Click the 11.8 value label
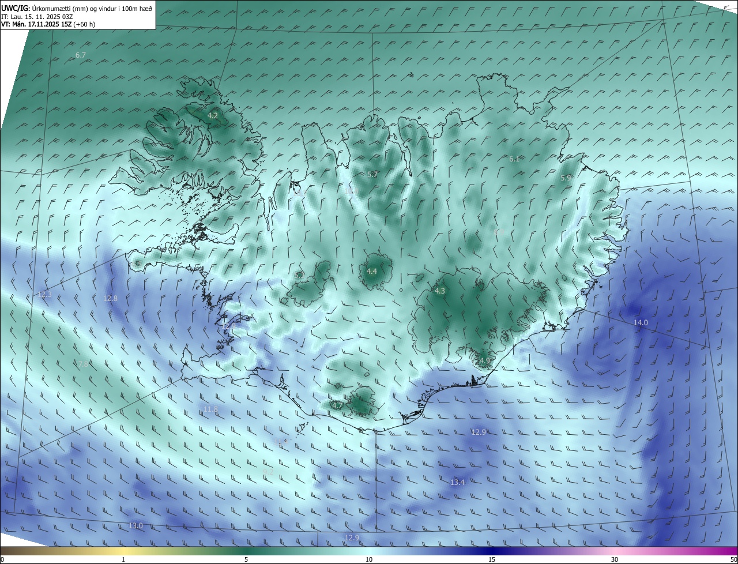Image resolution: width=738 pixels, height=564 pixels. coord(211,409)
